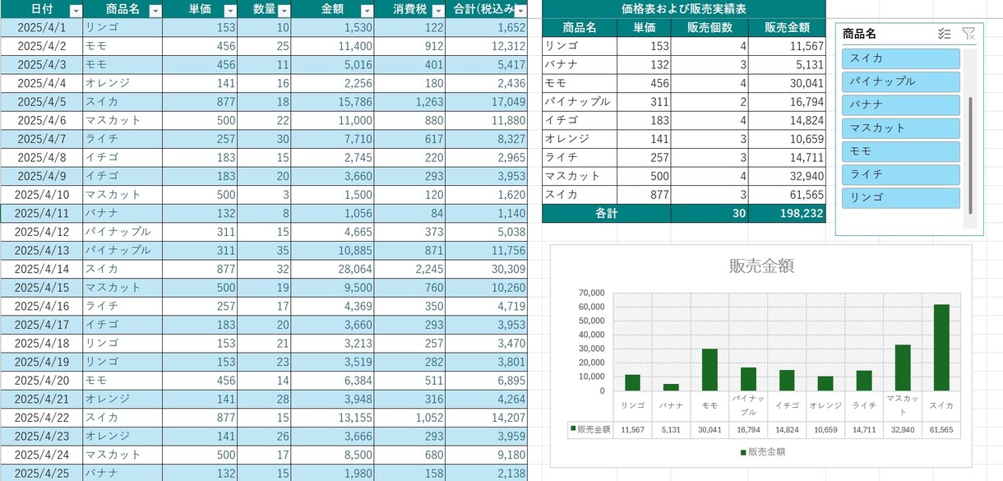Select the date cell 2025/4/25
Viewport: 1003px width, 481px height.
[41, 473]
